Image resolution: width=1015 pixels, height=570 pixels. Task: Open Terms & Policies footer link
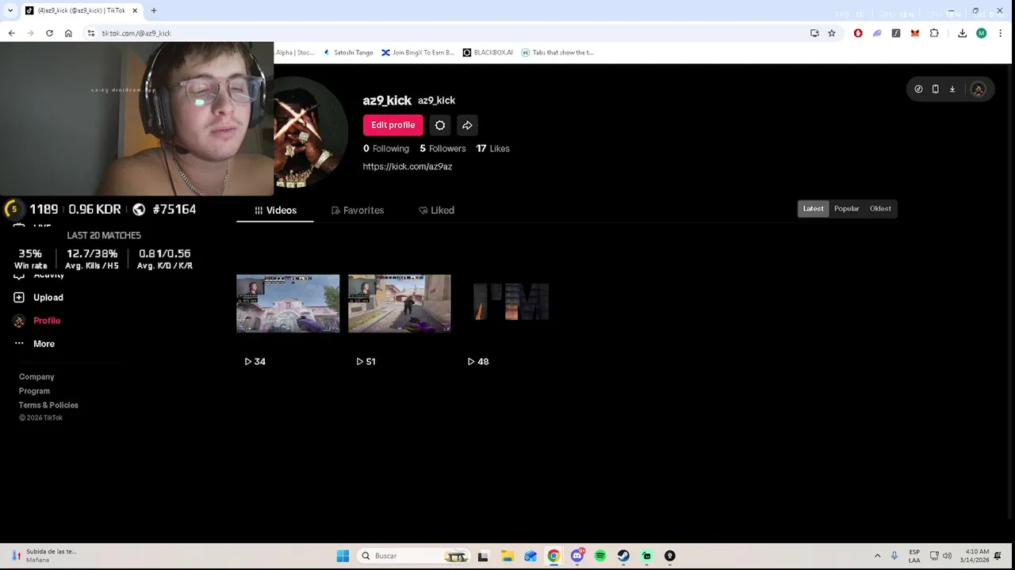[48, 405]
